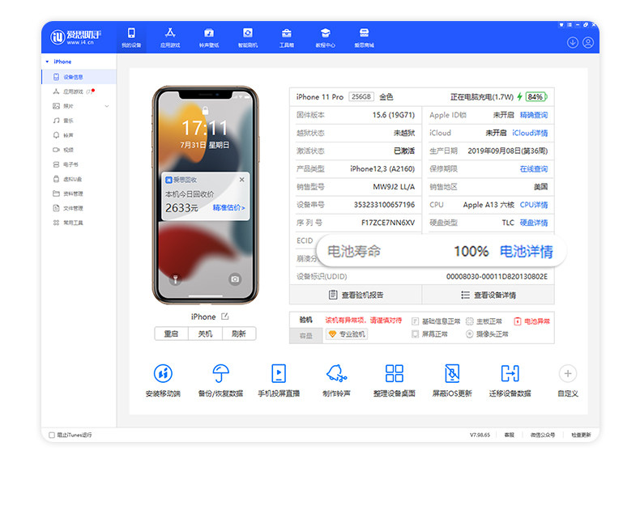
Task: Click the 主板正常 inspection item
Action: [484, 321]
